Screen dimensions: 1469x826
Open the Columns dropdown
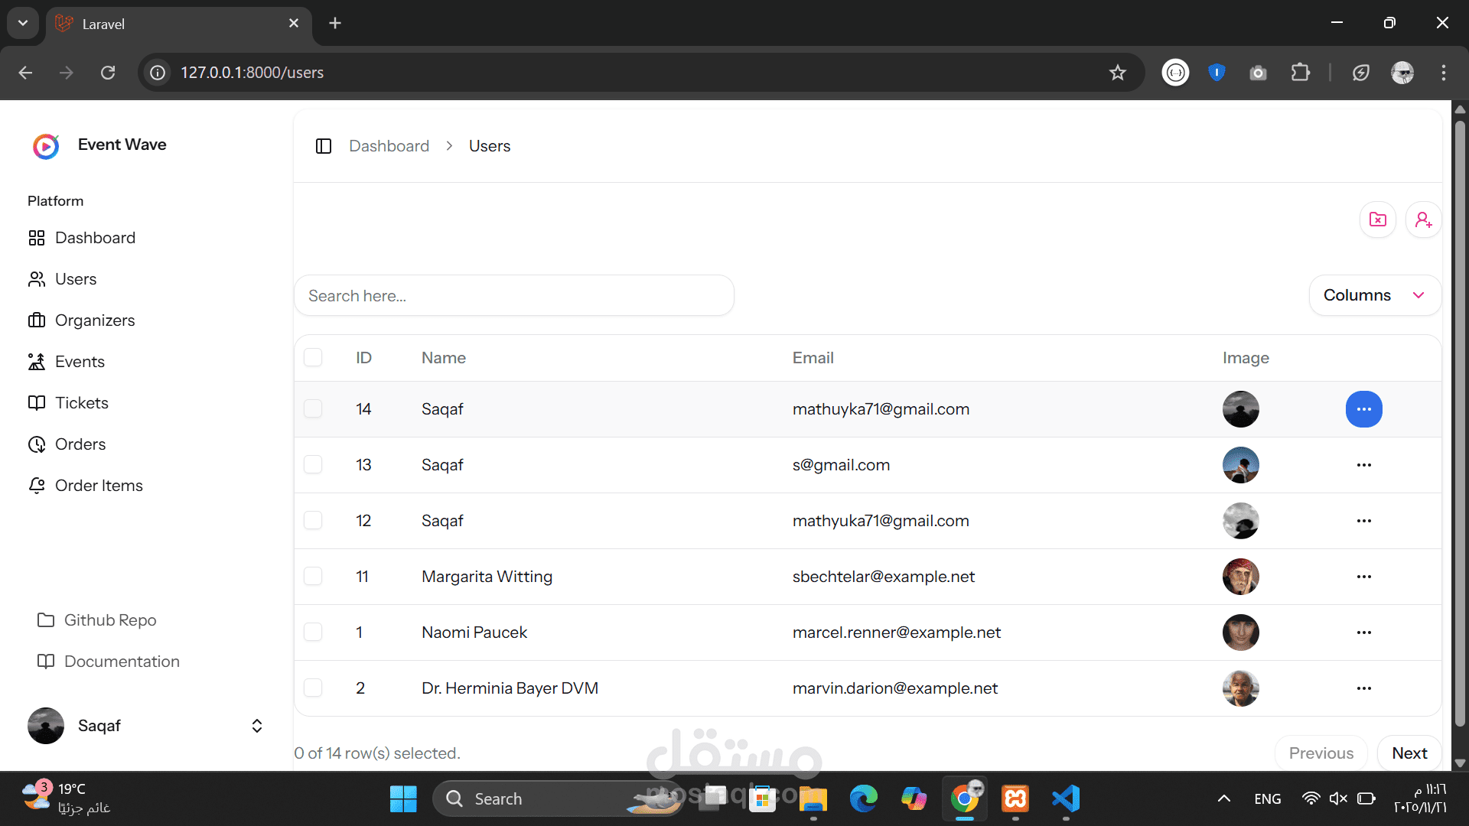1374,295
